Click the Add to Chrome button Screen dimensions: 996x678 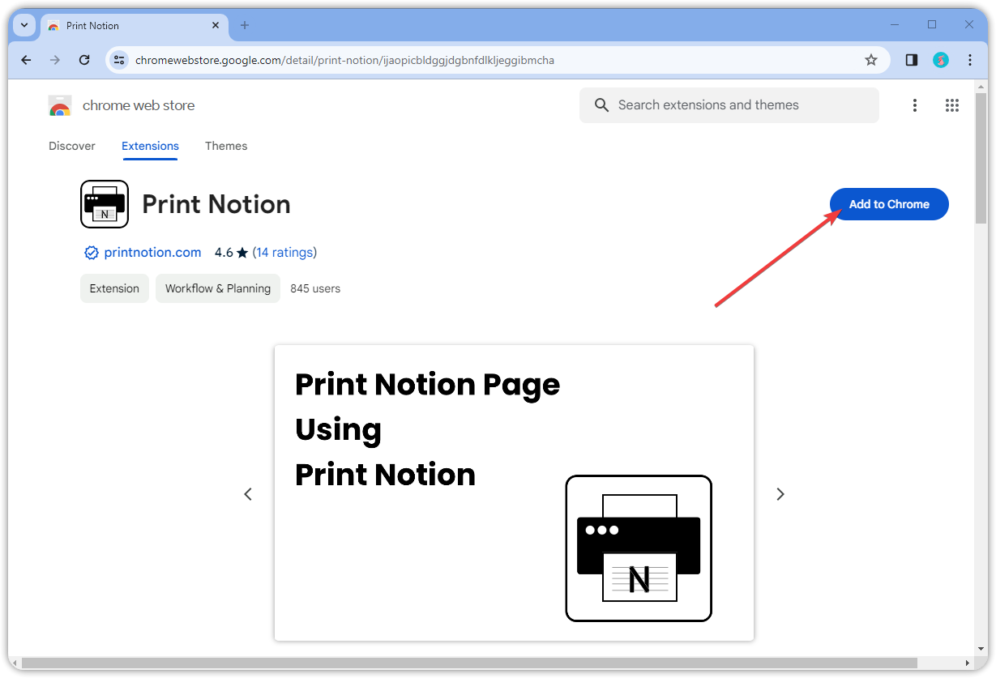tap(889, 204)
